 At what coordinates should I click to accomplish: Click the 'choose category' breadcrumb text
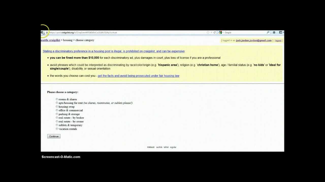point(85,40)
